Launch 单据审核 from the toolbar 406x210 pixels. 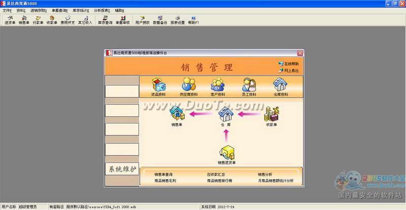(x=122, y=20)
